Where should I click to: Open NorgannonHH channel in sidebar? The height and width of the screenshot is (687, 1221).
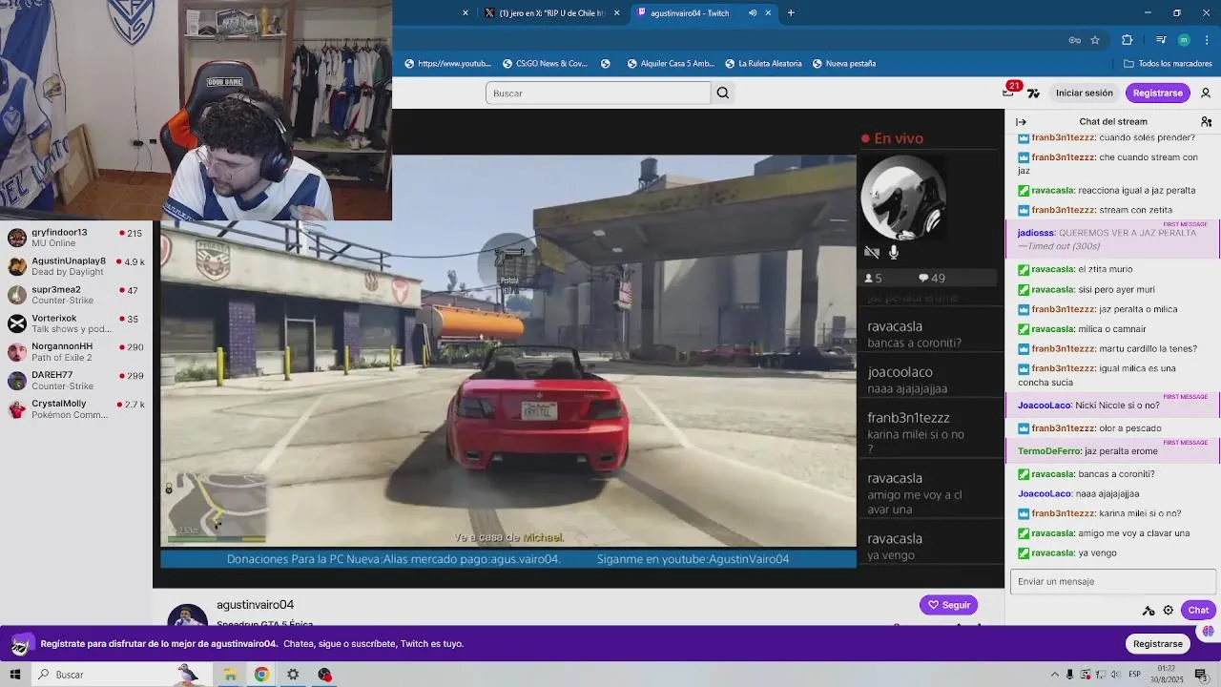(x=76, y=352)
